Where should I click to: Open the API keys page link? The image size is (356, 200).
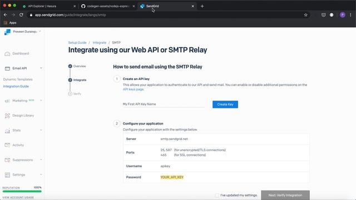click(133, 89)
